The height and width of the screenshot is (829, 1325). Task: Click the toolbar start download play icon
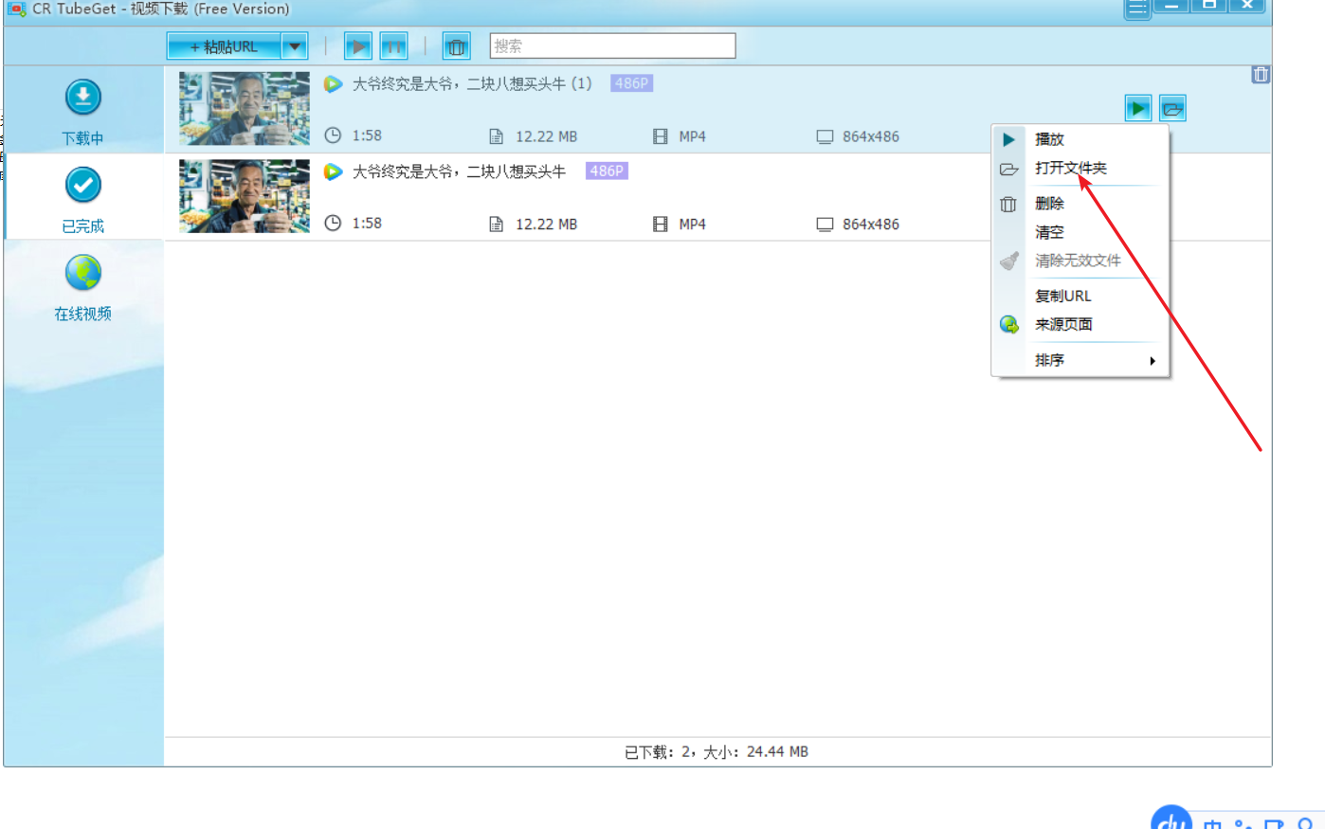click(x=357, y=46)
